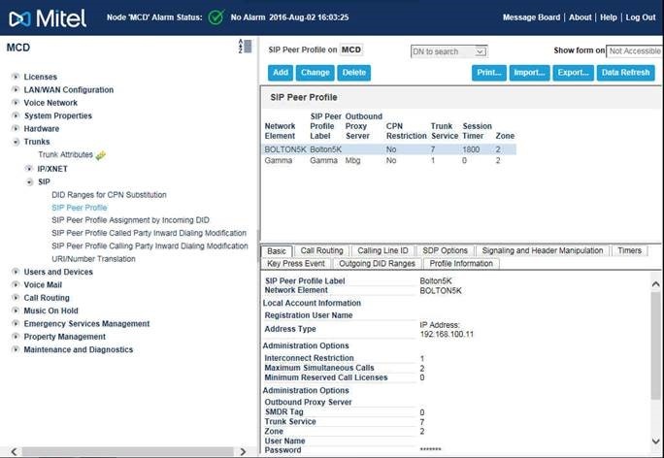Click the details pane vertical scrollbar thumb
Image resolution: width=664 pixels, height=458 pixels.
coord(655,345)
